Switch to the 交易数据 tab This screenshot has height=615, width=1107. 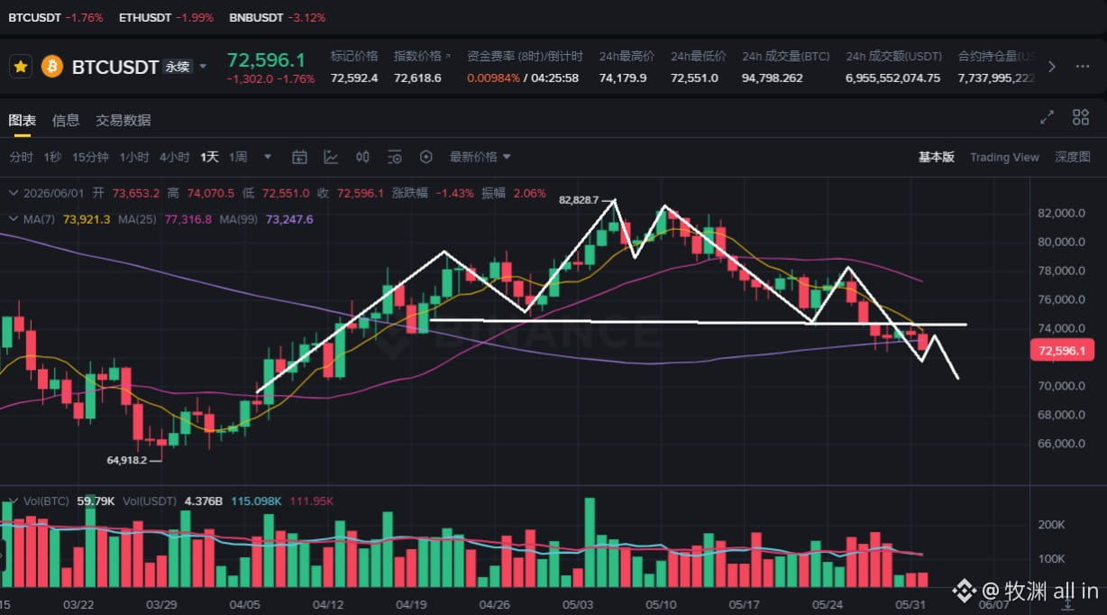pos(124,120)
